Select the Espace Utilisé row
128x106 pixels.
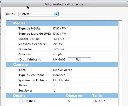pyautogui.click(x=62, y=39)
